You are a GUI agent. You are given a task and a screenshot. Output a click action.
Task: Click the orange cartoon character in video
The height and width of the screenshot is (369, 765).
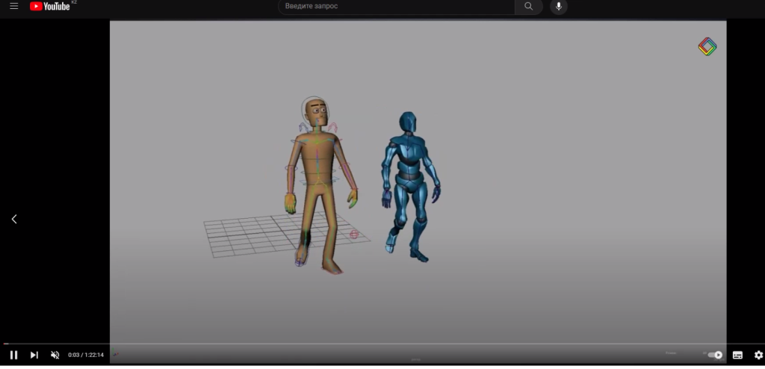pyautogui.click(x=318, y=185)
